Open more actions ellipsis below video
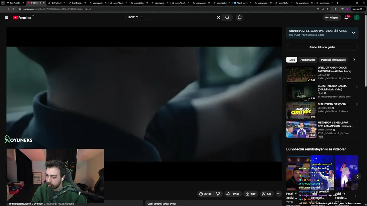The width and height of the screenshot is (367, 206). coord(278,194)
